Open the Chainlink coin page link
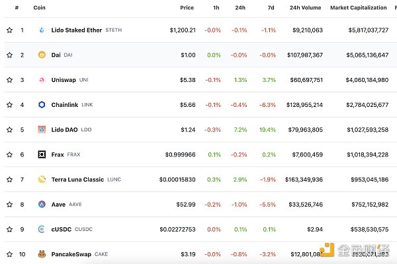Viewport: 397px width, 264px height. coord(65,105)
